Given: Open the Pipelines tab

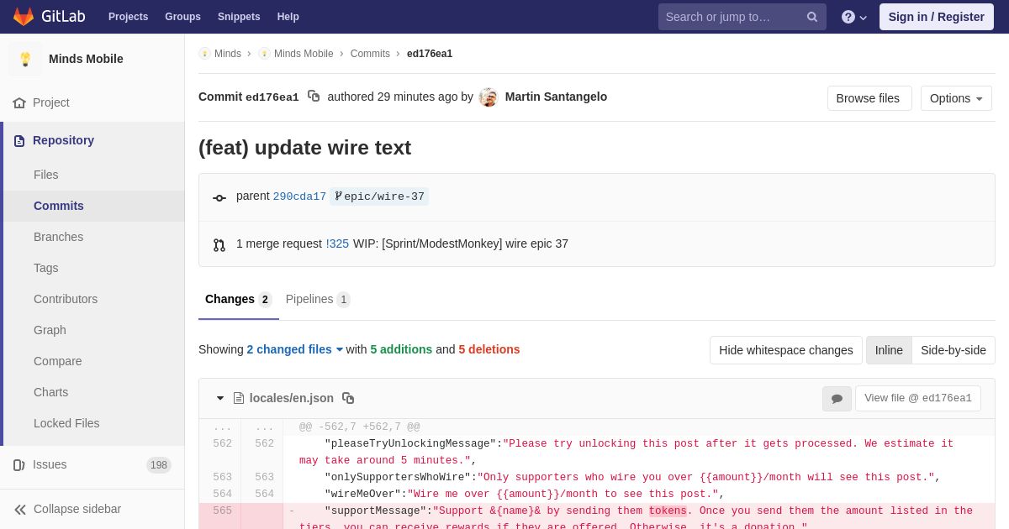Looking at the screenshot, I should 318,300.
